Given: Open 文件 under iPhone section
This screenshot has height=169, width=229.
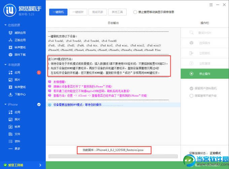Looking at the screenshot, I should [14, 134].
